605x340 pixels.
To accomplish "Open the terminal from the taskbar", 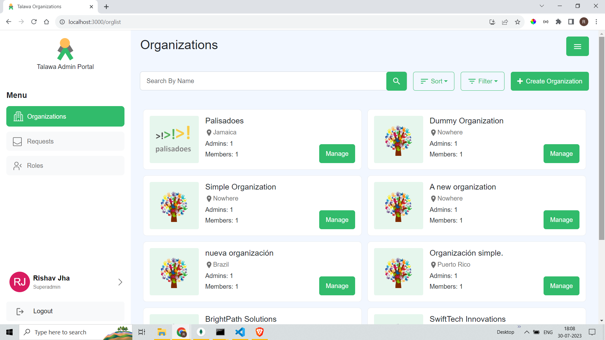I will (220, 332).
